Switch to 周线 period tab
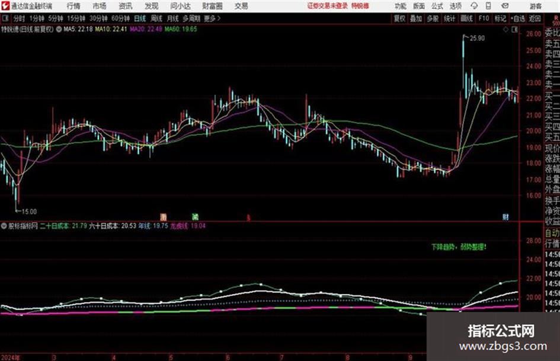 156,18
